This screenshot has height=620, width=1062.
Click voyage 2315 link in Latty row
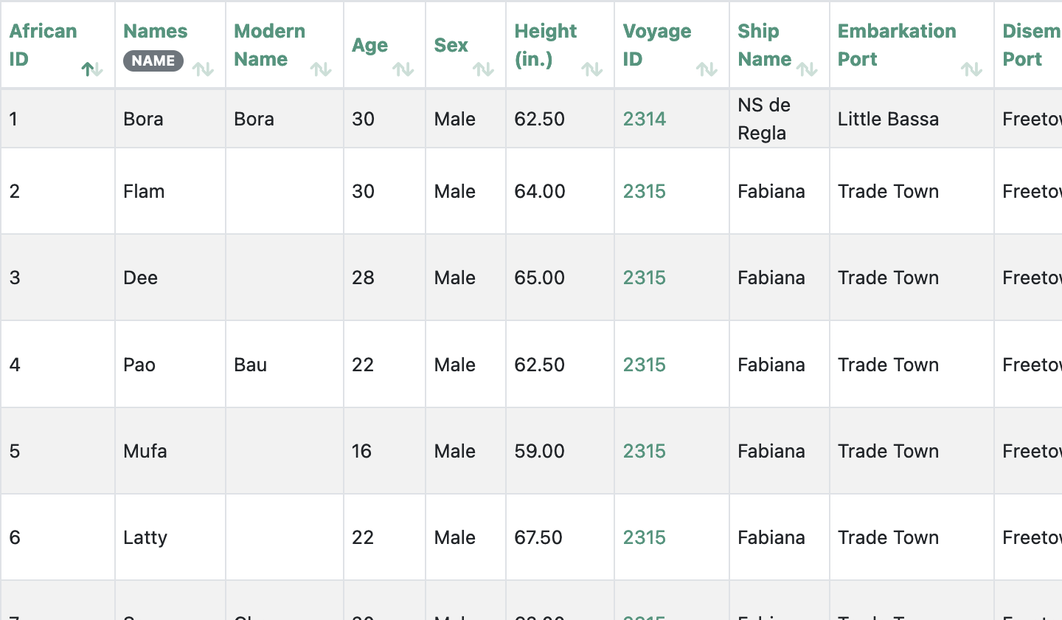pos(644,537)
